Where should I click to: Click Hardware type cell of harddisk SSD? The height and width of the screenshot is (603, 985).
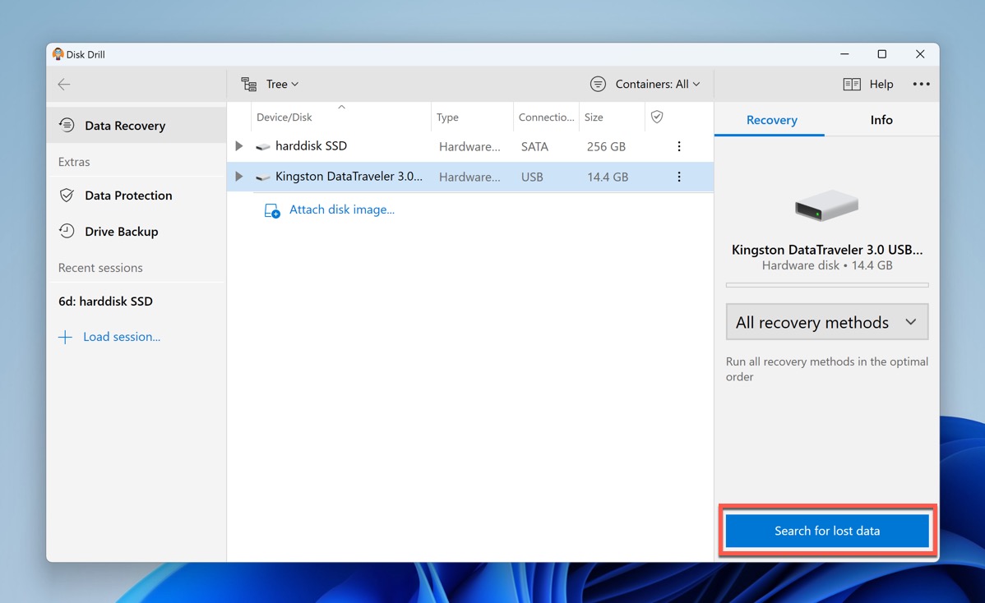(x=469, y=147)
